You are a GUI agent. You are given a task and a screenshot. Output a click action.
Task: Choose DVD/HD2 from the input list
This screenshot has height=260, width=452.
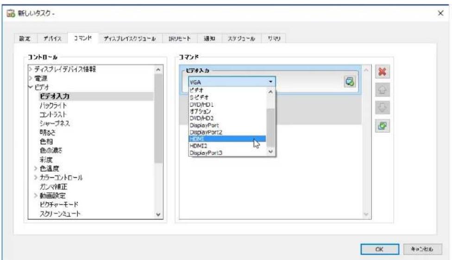(227, 118)
